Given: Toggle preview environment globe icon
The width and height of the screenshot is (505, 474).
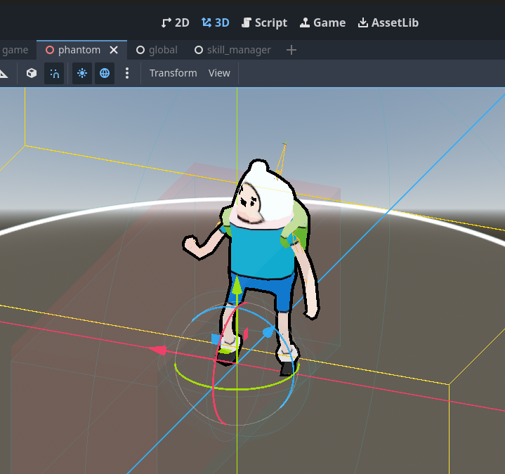Looking at the screenshot, I should point(105,74).
